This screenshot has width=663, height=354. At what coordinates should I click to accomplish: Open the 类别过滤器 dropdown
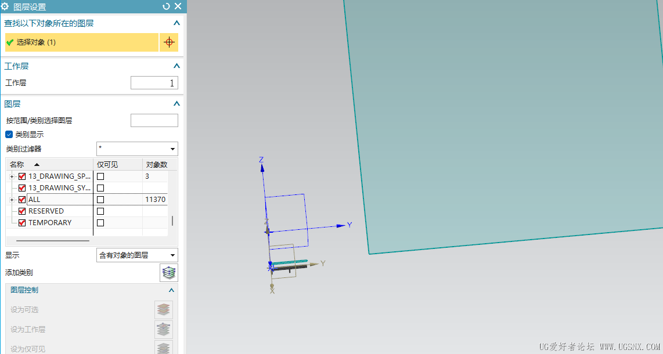tap(137, 149)
